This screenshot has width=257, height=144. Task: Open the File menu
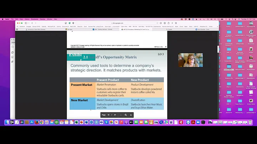(12, 19)
